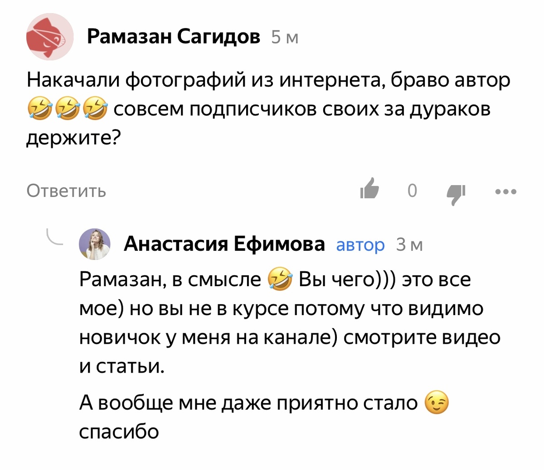Image resolution: width=544 pixels, height=470 pixels.
Task: Open the three-dot options menu on the comment
Action: click(505, 192)
